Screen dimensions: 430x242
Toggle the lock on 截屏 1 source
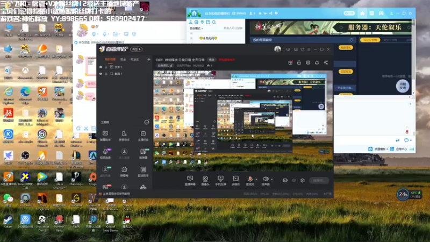tap(106, 74)
